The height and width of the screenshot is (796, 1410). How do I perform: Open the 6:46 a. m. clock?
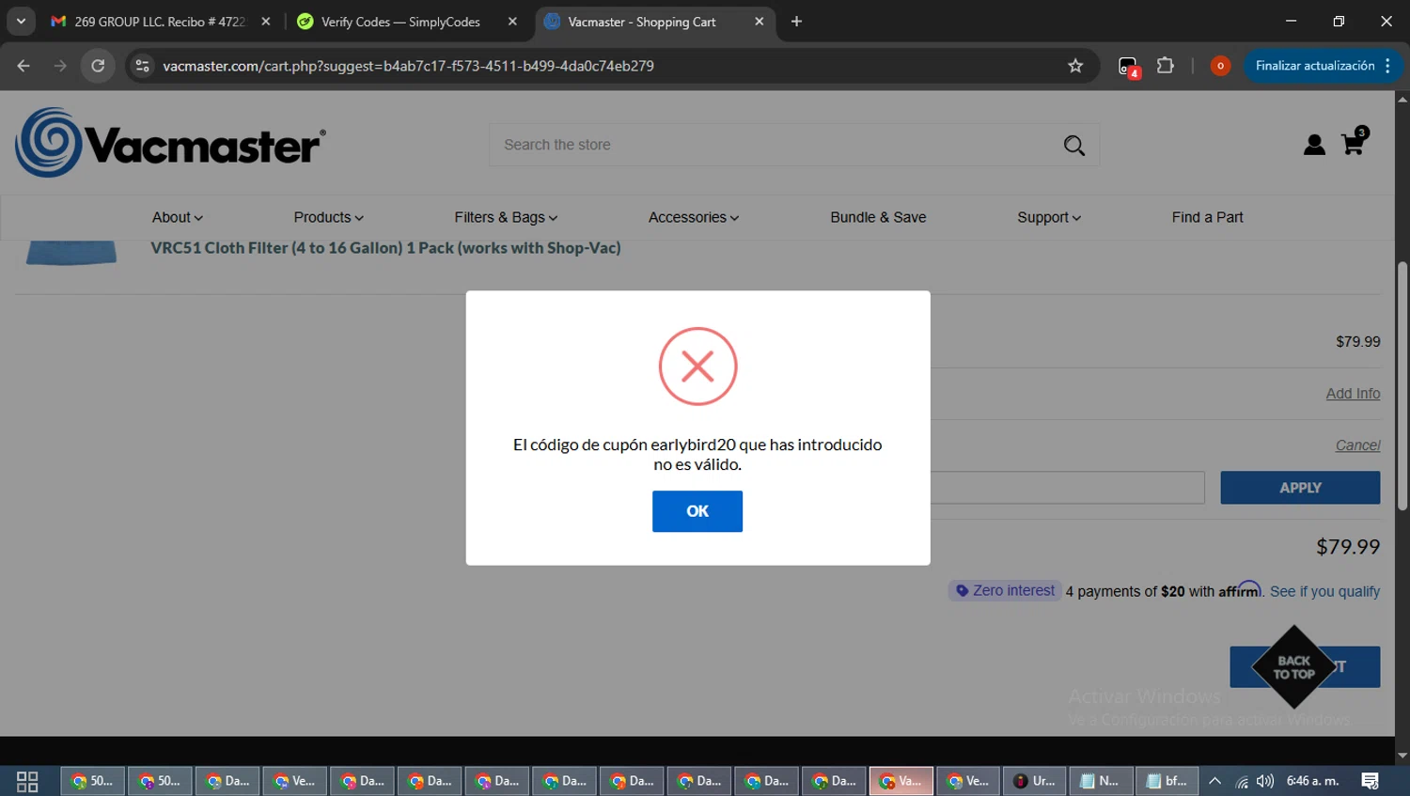(x=1312, y=781)
